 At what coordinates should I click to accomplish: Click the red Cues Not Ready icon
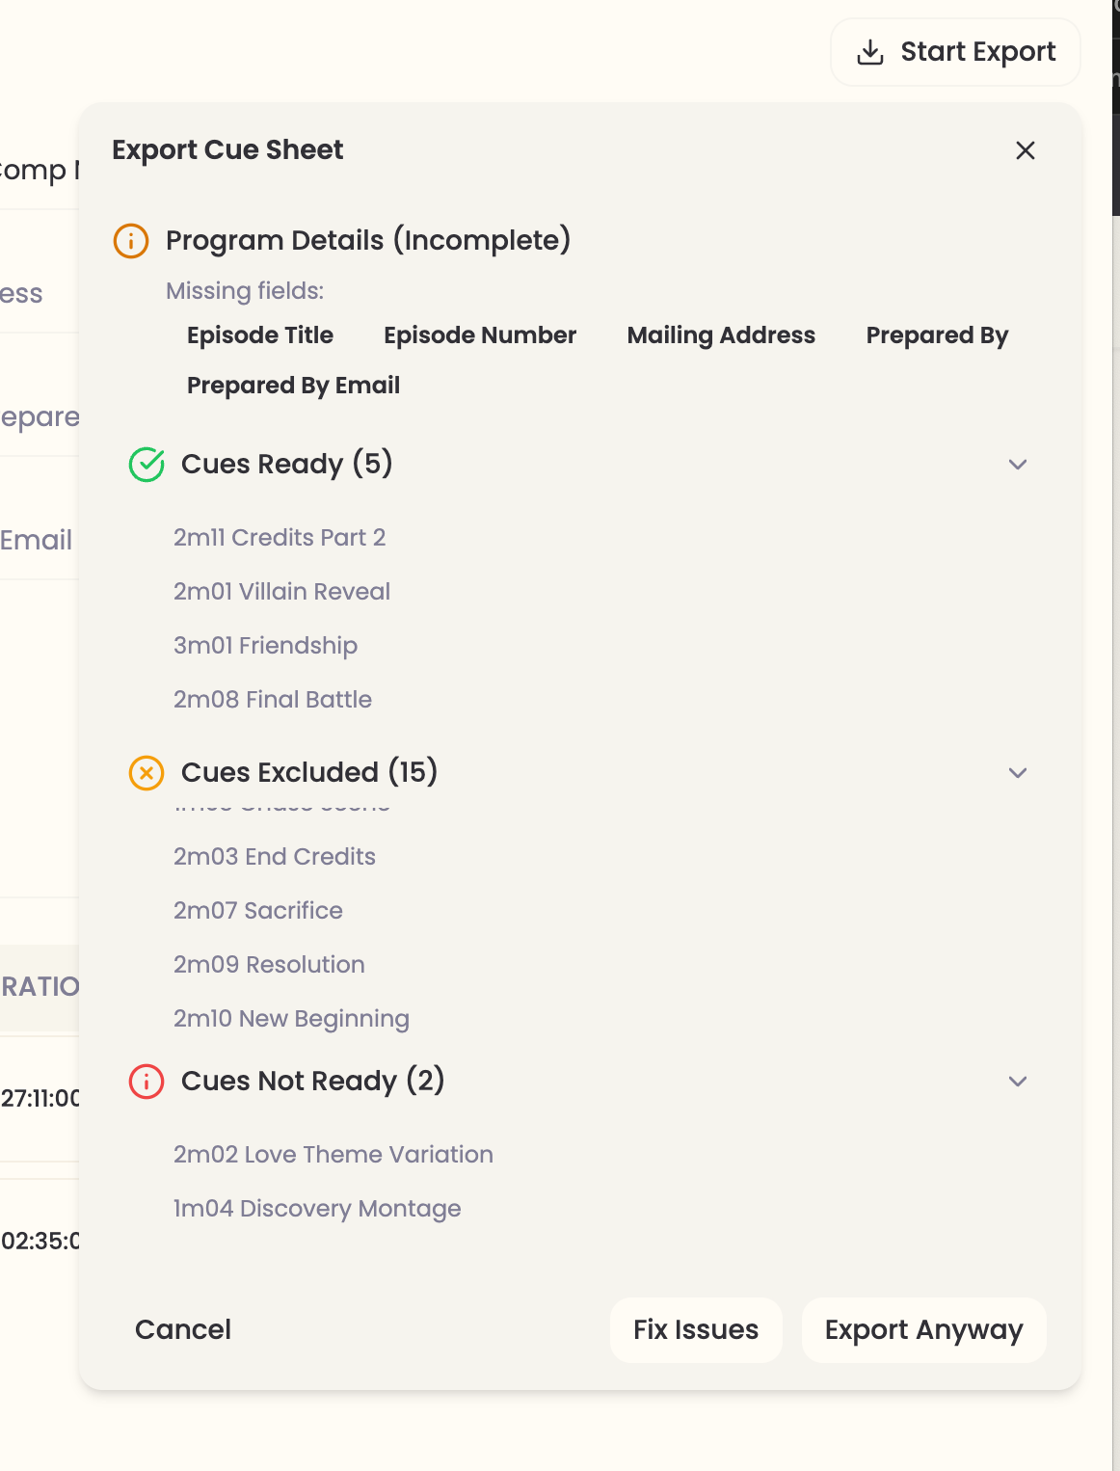pos(147,1082)
